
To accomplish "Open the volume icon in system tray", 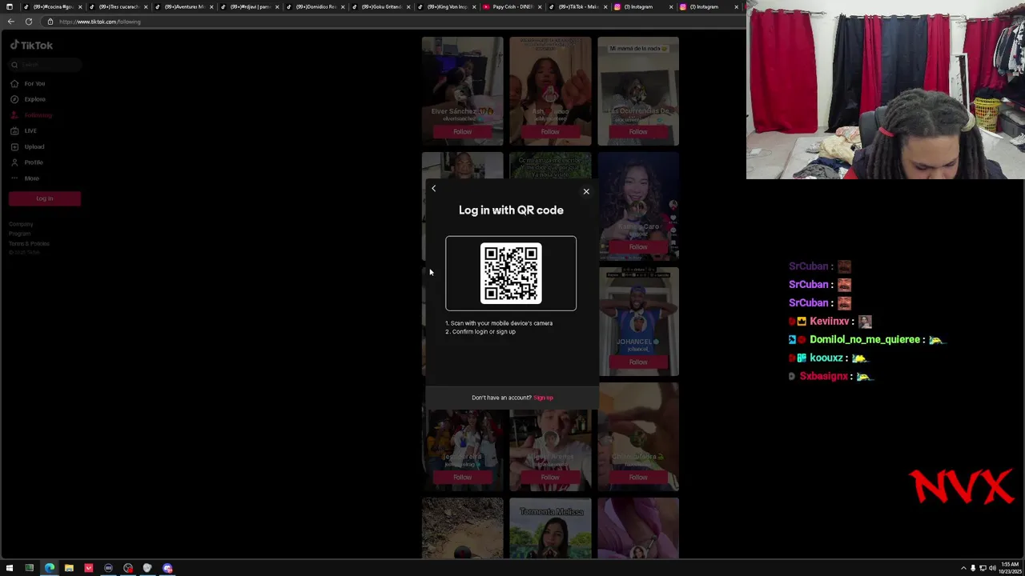I will click(x=991, y=568).
